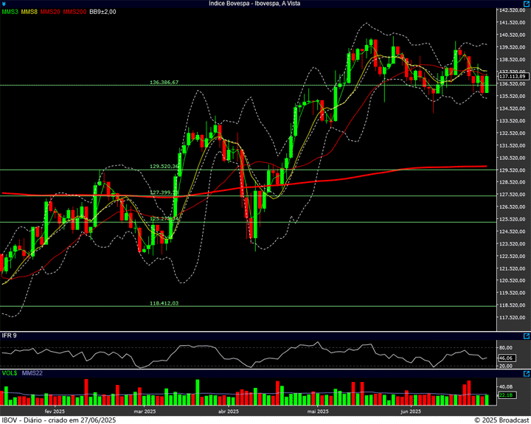Click the IFR current value tag 46,06

(507, 358)
